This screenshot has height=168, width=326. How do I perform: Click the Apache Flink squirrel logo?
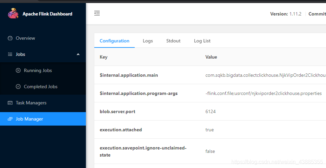coord(13,13)
